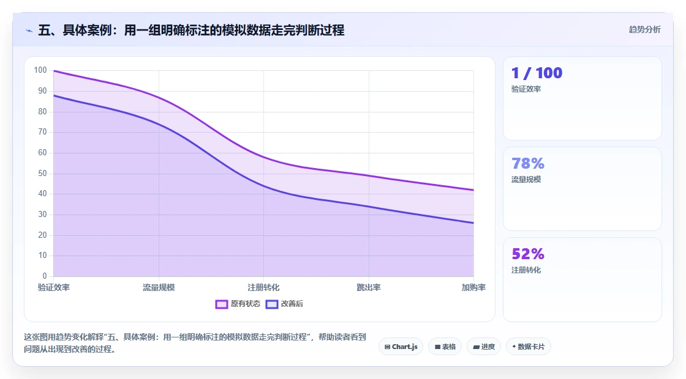Open the 1 / 100 验证效率 card
This screenshot has height=379, width=686.
[582, 98]
